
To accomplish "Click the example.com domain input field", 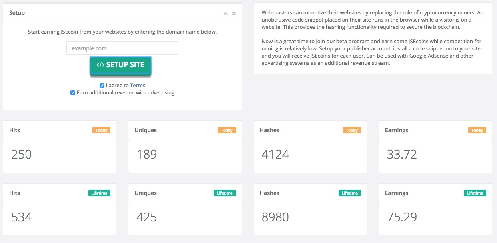I will pos(122,48).
